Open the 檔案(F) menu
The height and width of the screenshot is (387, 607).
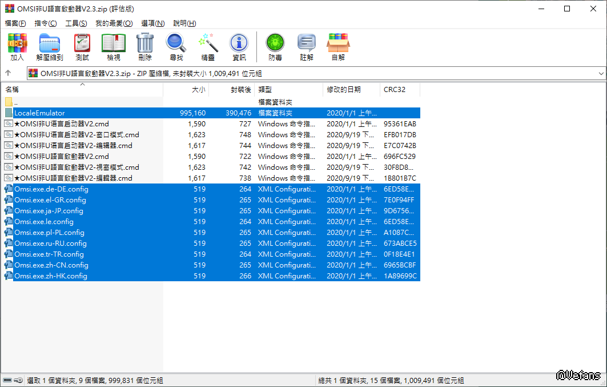click(15, 23)
